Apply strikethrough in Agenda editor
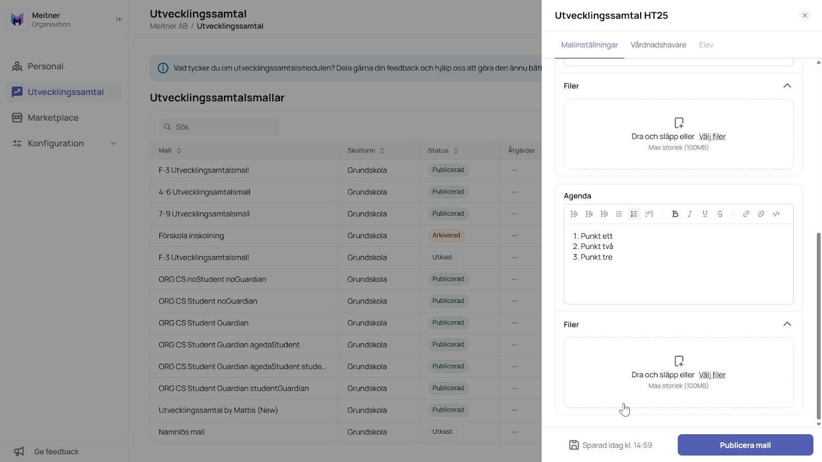Screen dimensions: 822x462 coord(720,214)
